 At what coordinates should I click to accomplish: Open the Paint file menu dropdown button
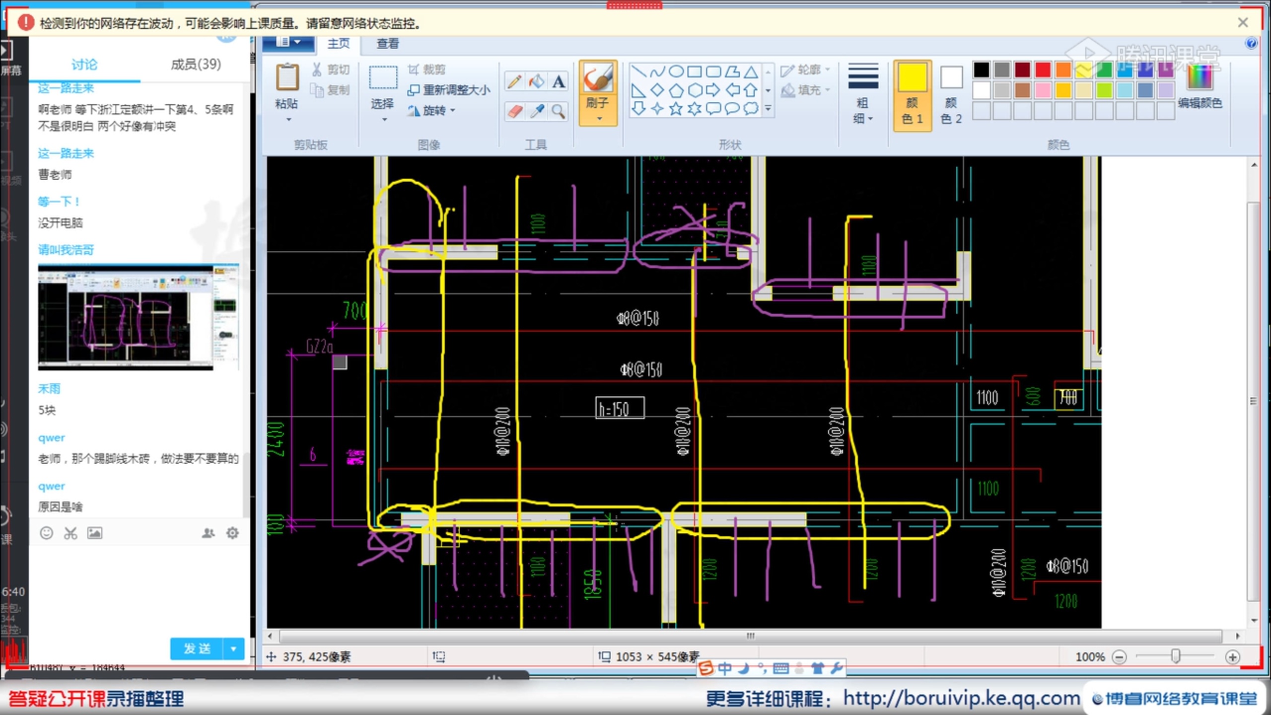288,43
